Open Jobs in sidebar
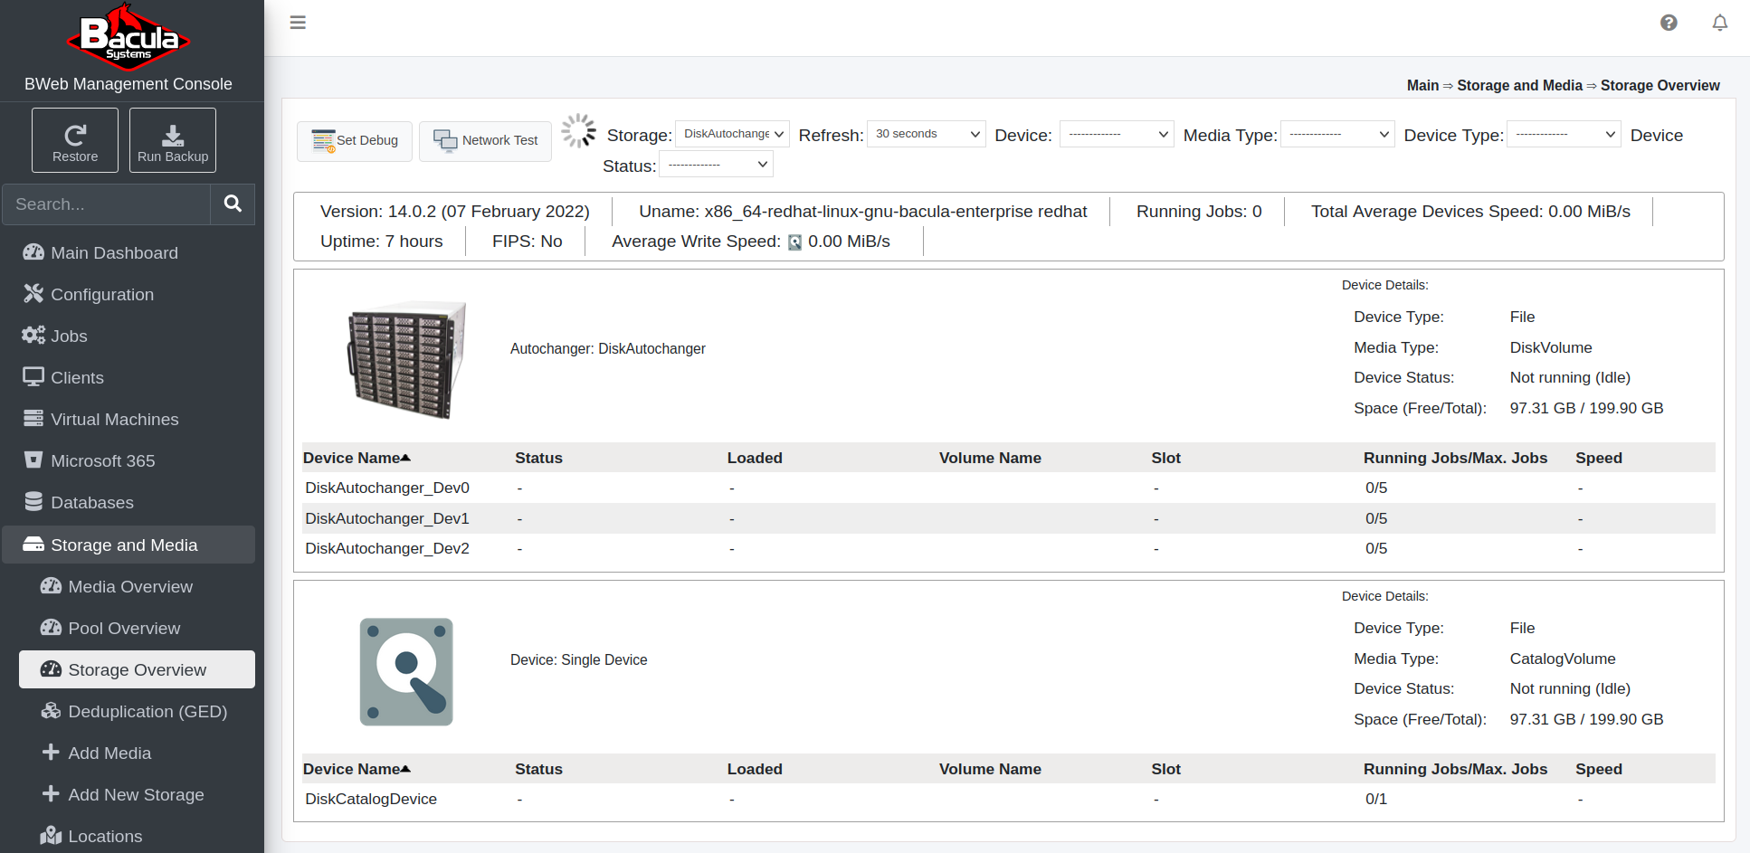 128,336
